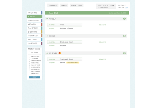The image size is (157, 108).
Task: Check the Problem List print checkbox
Action: click(x=30, y=69)
